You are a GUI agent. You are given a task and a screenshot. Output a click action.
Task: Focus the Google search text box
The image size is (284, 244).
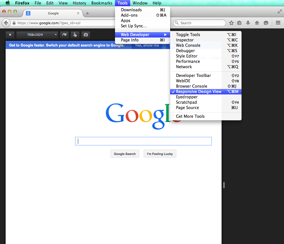click(x=143, y=141)
